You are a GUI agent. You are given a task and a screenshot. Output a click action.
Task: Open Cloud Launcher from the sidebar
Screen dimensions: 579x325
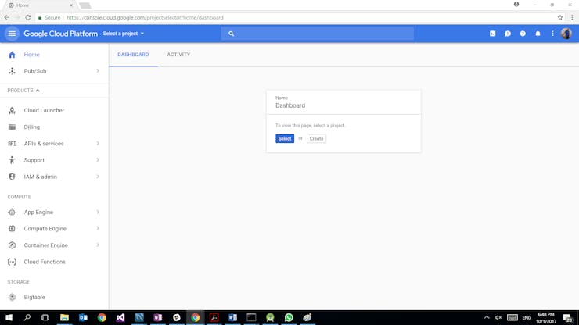[x=44, y=110]
